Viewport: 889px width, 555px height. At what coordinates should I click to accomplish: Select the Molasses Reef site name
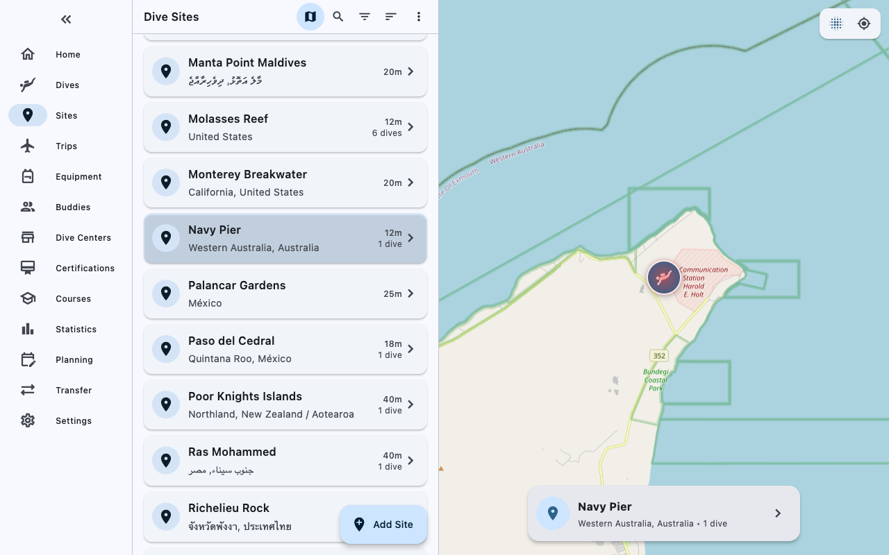click(x=228, y=119)
